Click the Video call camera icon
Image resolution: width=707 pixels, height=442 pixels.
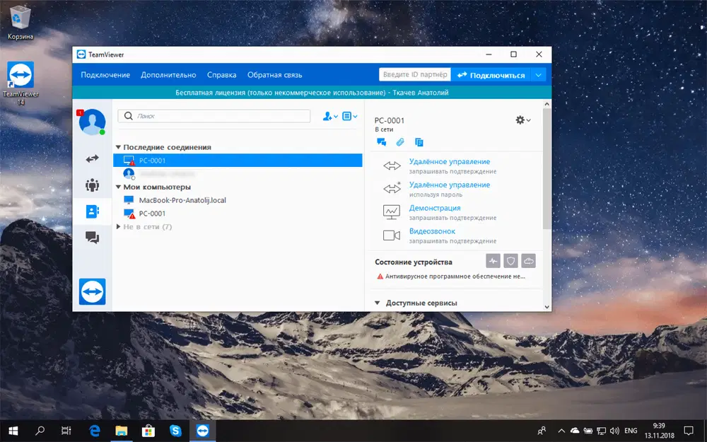[x=392, y=235]
